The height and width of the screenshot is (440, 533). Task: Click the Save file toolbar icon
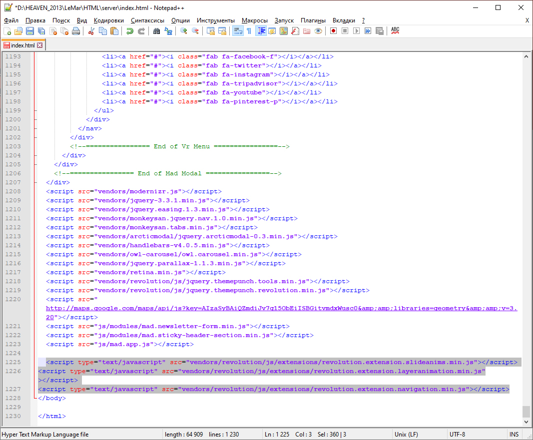click(30, 31)
